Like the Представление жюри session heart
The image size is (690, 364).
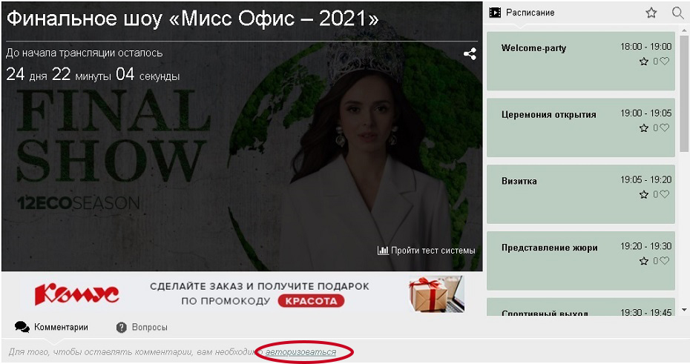[665, 261]
